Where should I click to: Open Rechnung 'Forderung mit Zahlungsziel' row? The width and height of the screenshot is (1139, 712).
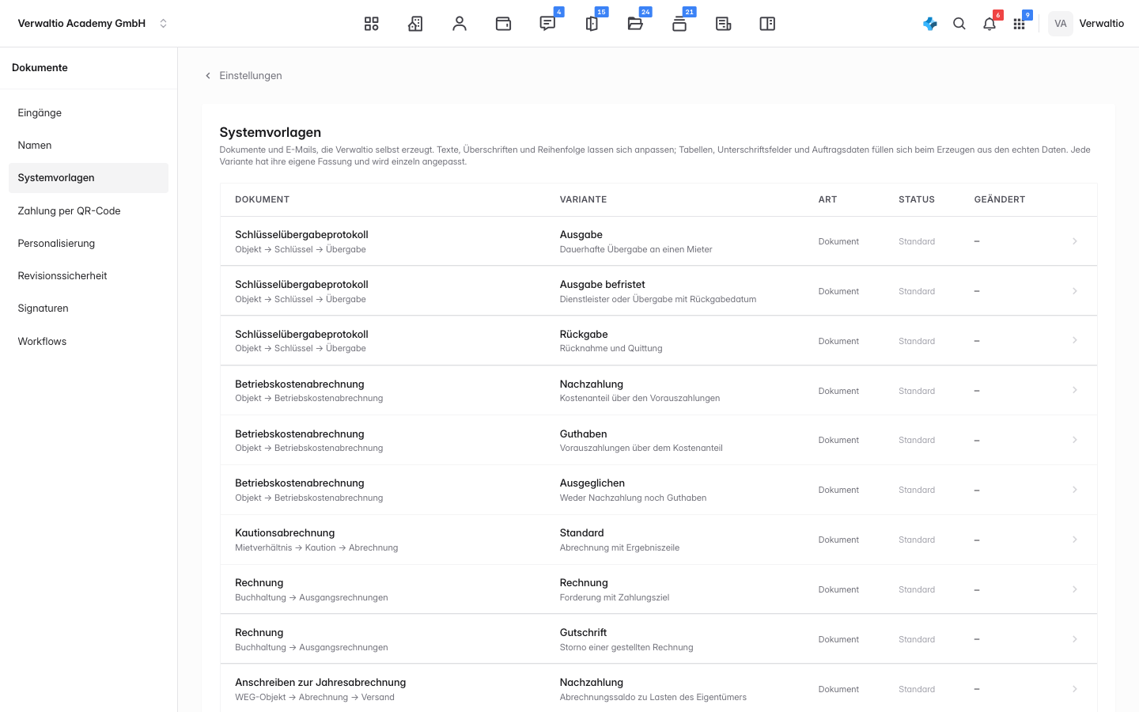coord(658,589)
